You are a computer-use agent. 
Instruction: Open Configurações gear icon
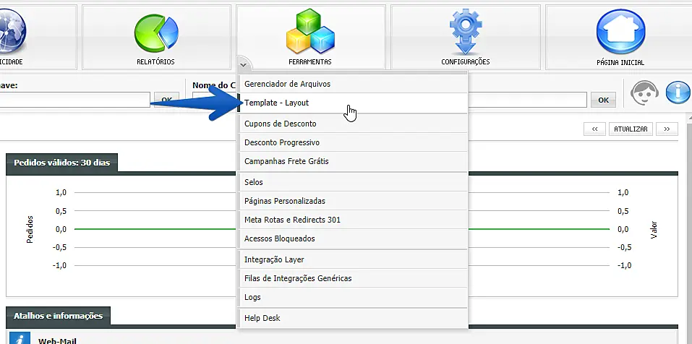click(465, 30)
